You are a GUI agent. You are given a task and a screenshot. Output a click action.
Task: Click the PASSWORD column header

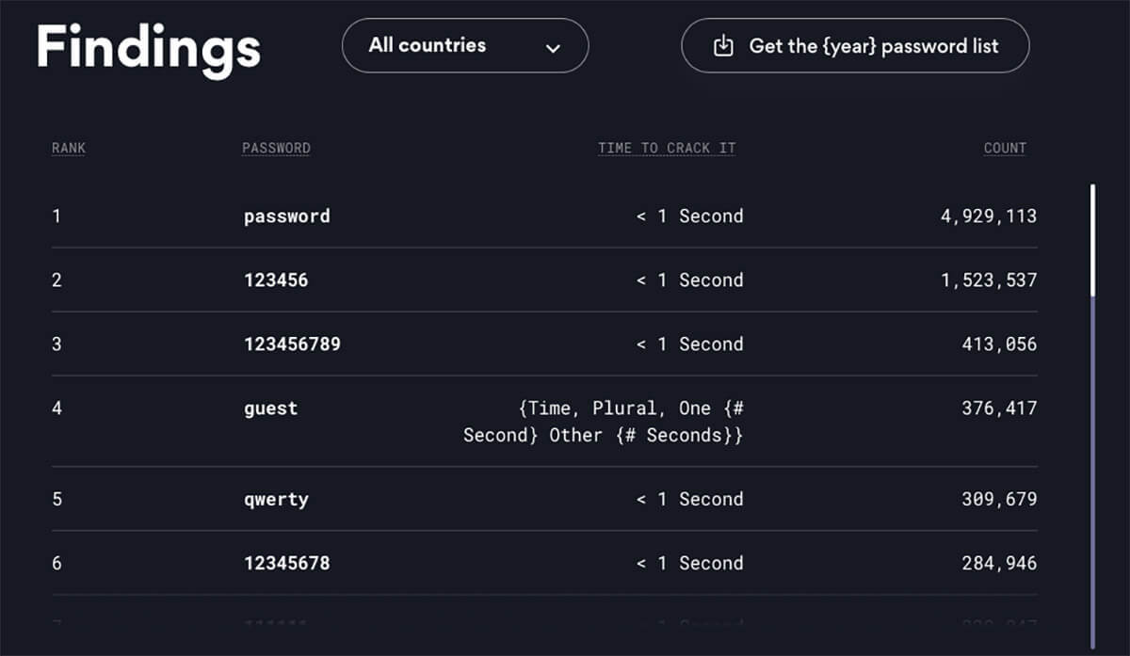pos(276,148)
